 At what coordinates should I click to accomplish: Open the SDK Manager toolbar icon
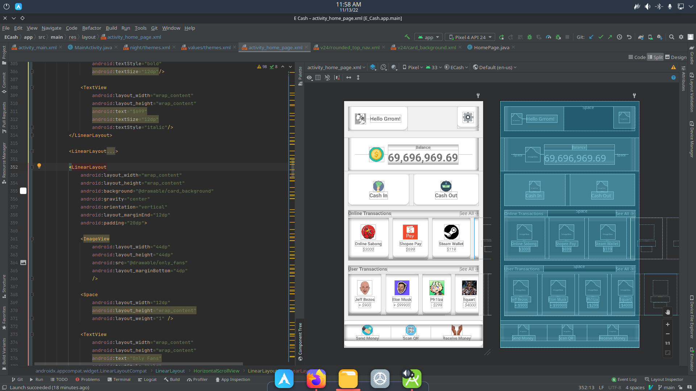coord(660,37)
